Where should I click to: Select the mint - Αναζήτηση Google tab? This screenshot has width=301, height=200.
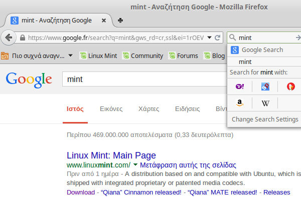pyautogui.click(x=58, y=20)
